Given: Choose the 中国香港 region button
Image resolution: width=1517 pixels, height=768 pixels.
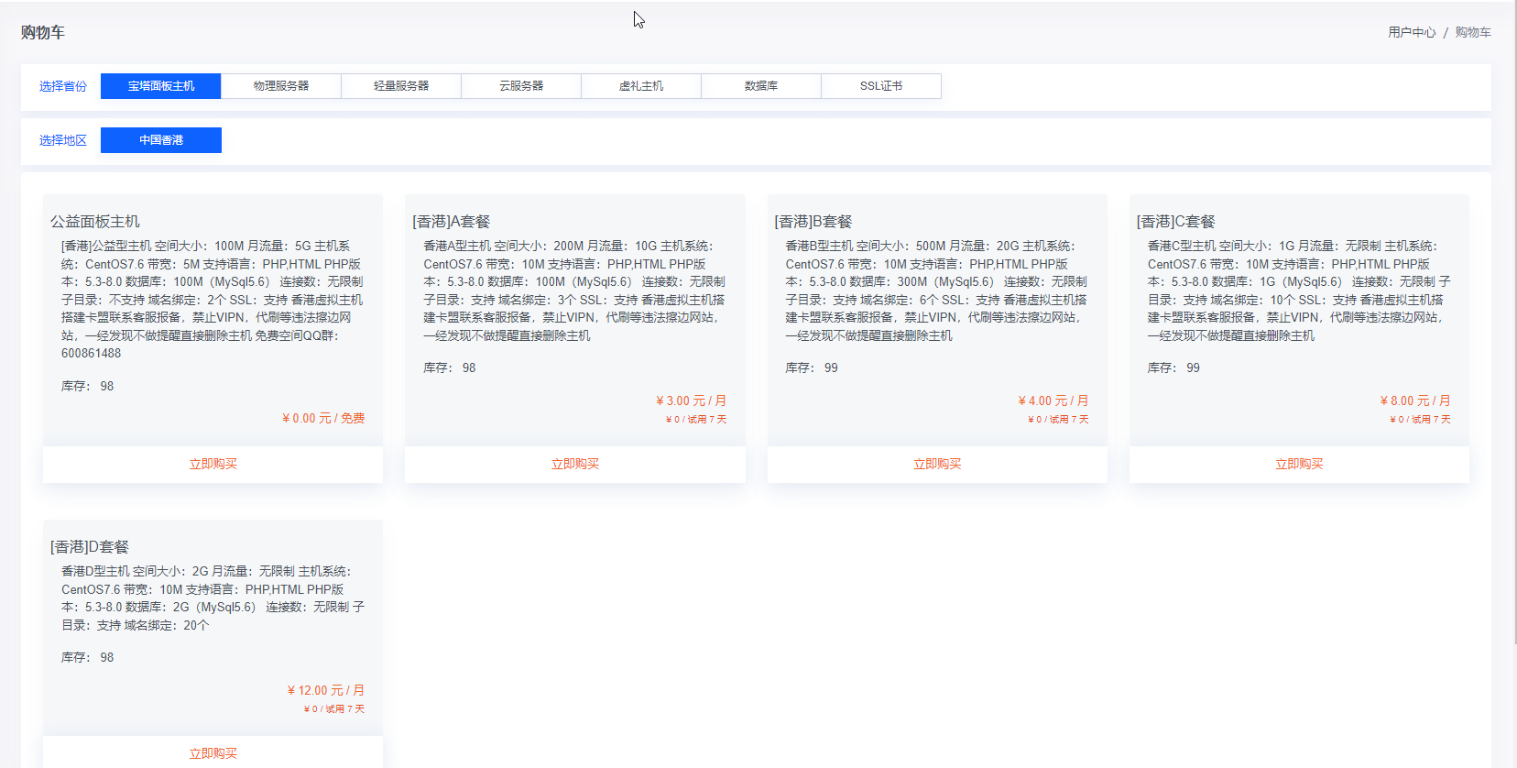Looking at the screenshot, I should (x=161, y=140).
